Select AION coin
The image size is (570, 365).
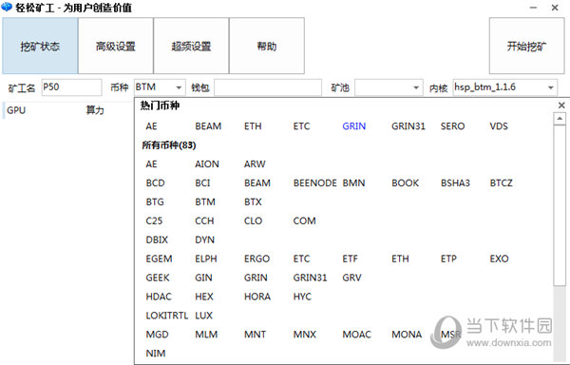[207, 163]
